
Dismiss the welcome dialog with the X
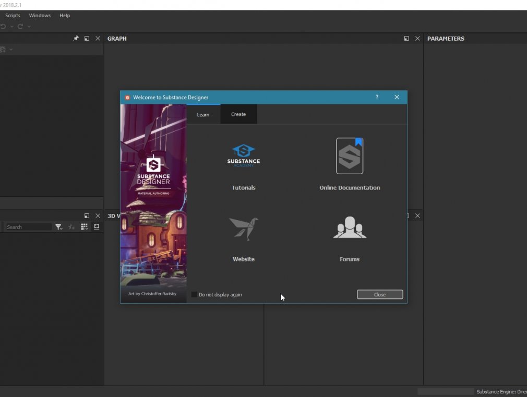[x=397, y=97]
